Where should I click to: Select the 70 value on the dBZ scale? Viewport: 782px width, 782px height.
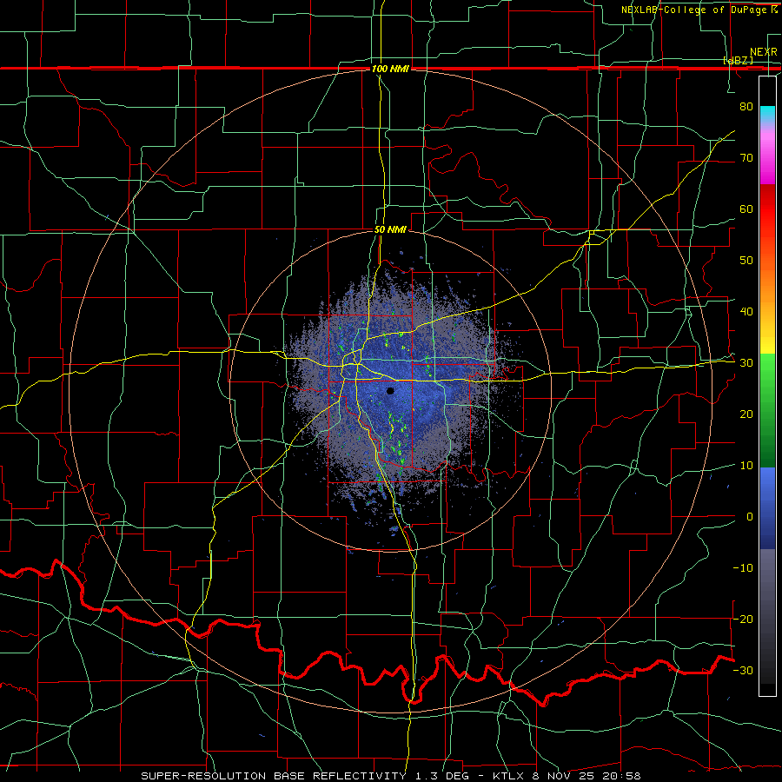[746, 157]
